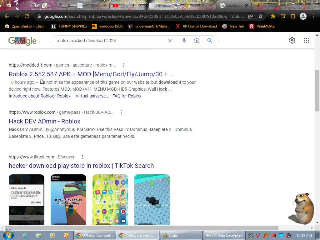Viewport: 320px width, 240px height.
Task: Open Windows Explorer folder in taskbar
Action: pyautogui.click(x=38, y=235)
